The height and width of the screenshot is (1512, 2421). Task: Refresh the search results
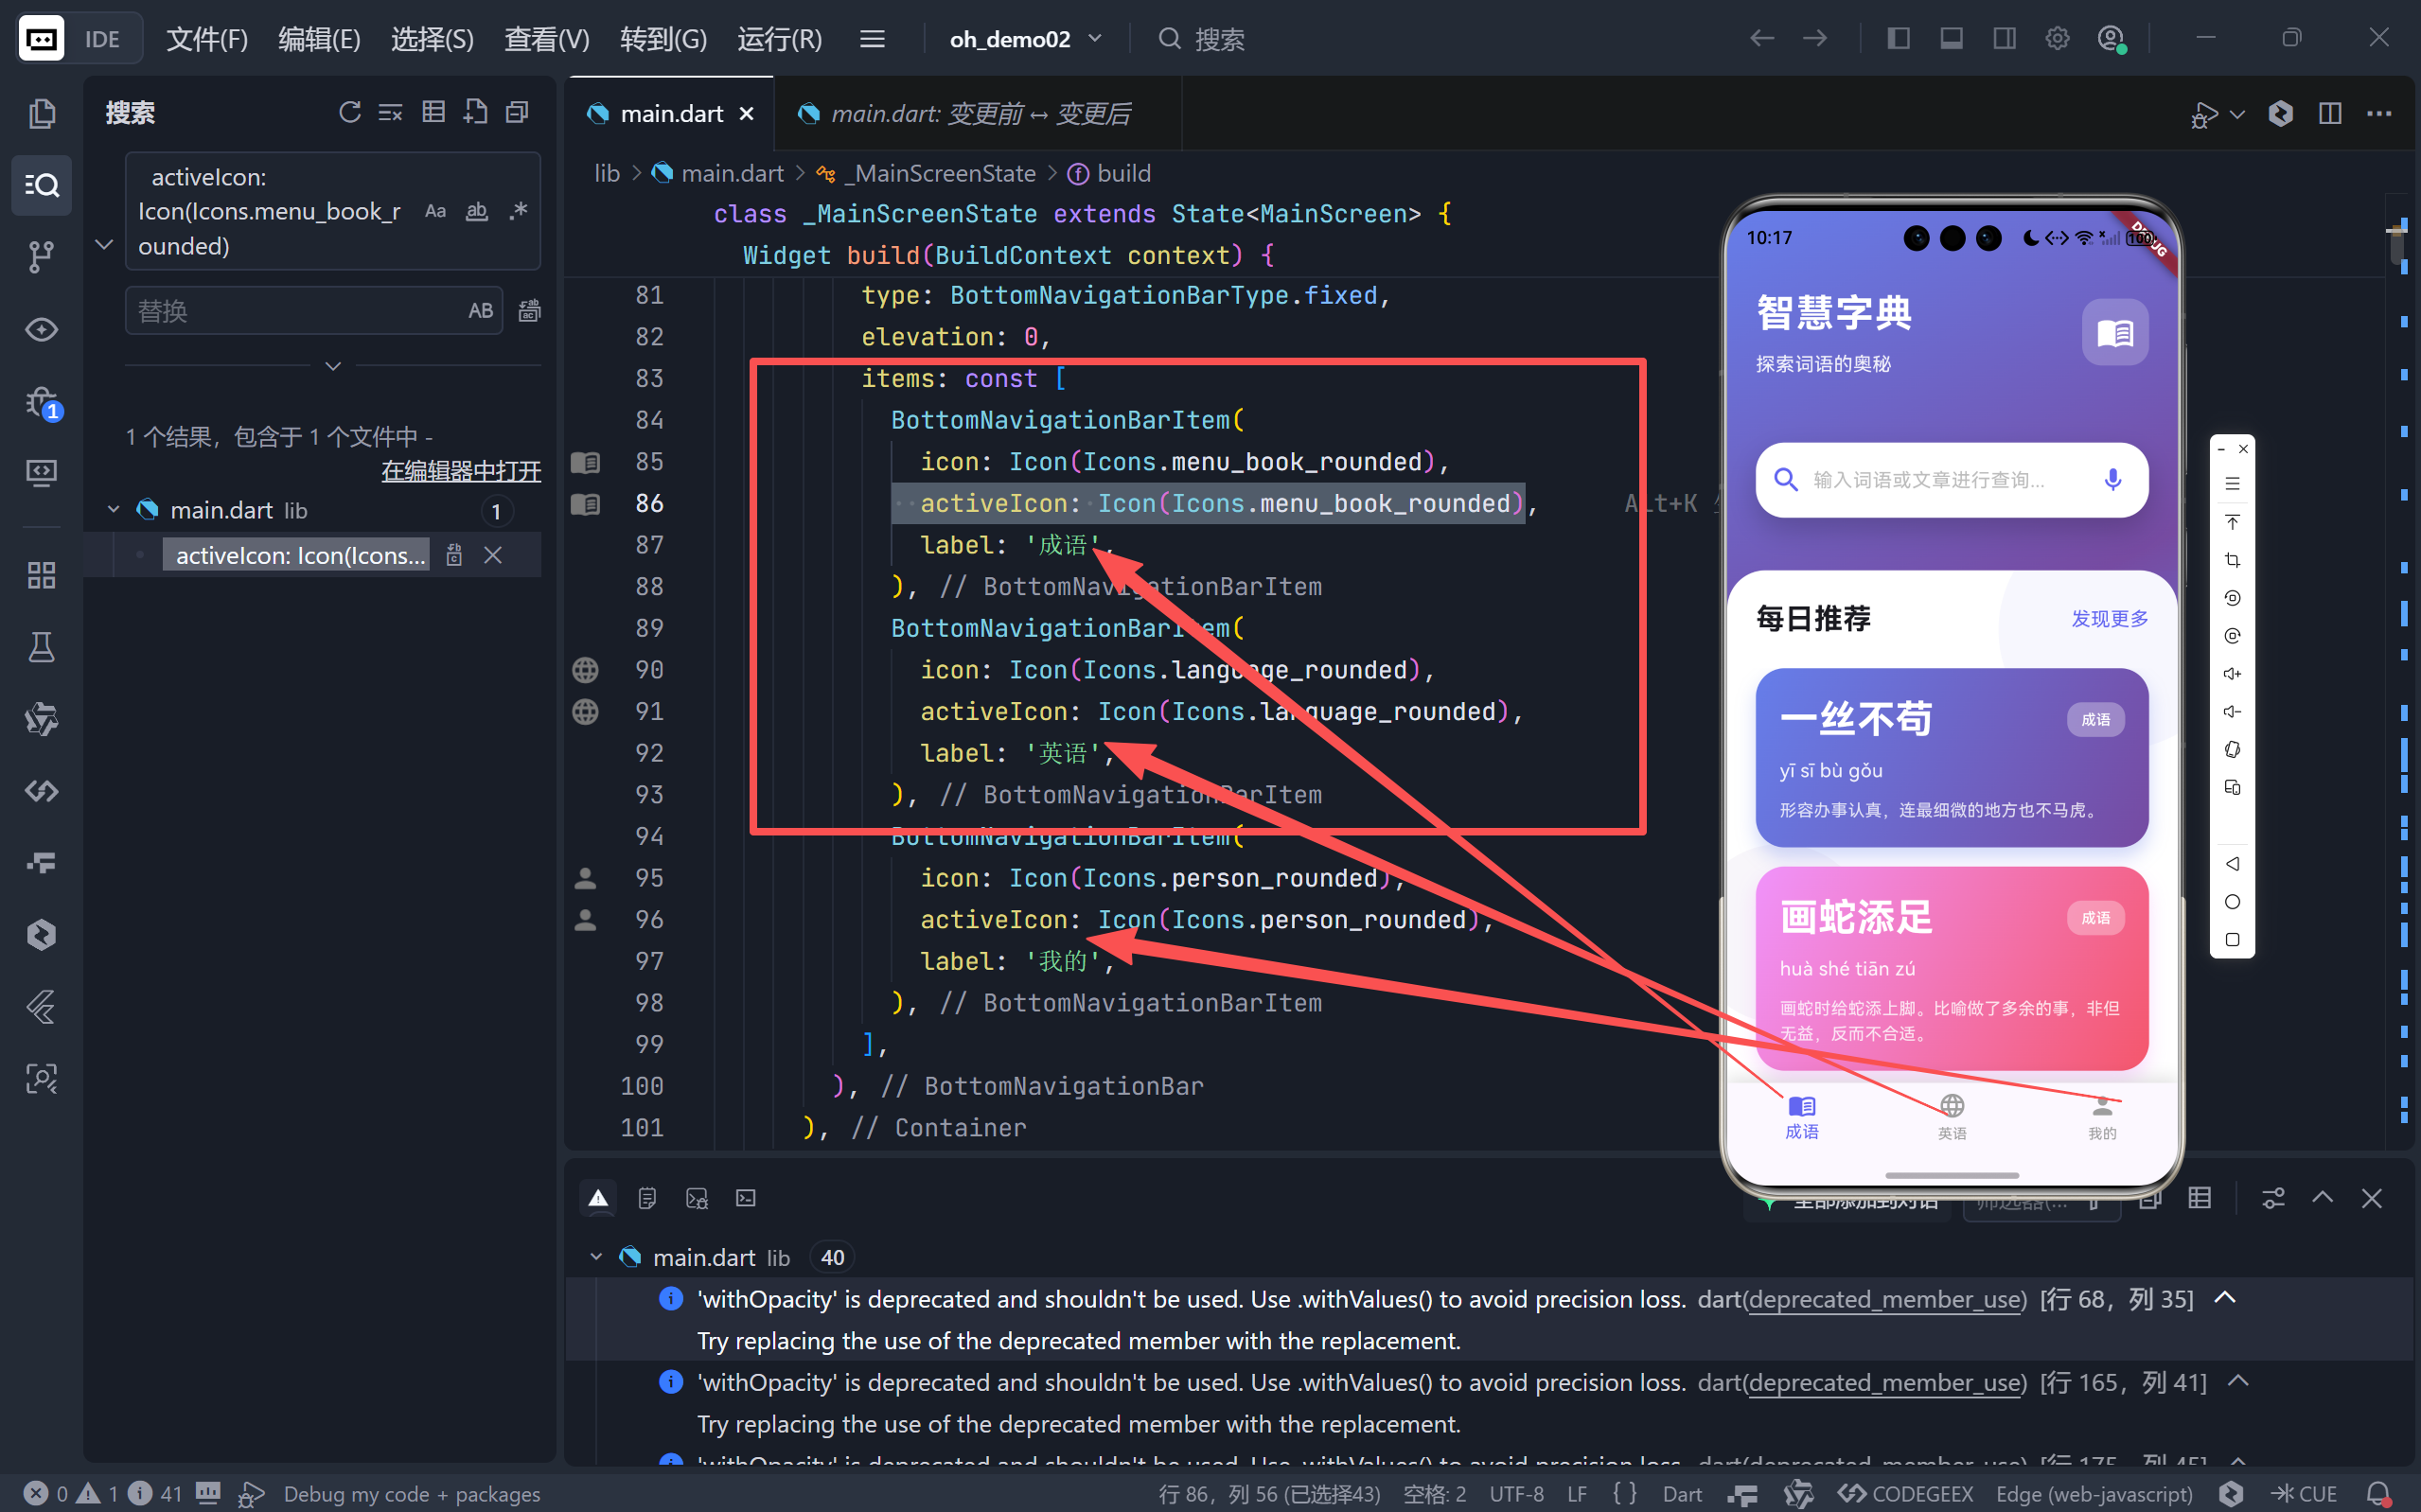pyautogui.click(x=349, y=112)
